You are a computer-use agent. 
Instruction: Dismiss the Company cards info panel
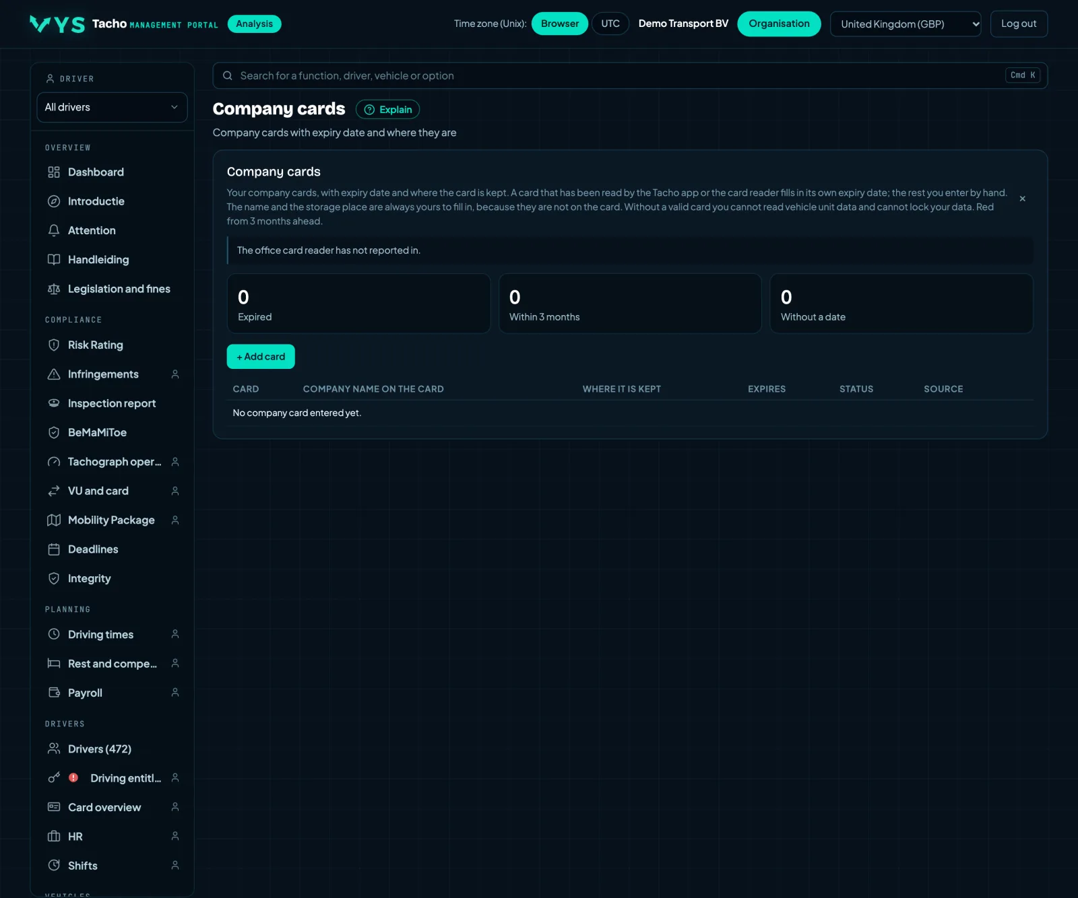pyautogui.click(x=1022, y=199)
